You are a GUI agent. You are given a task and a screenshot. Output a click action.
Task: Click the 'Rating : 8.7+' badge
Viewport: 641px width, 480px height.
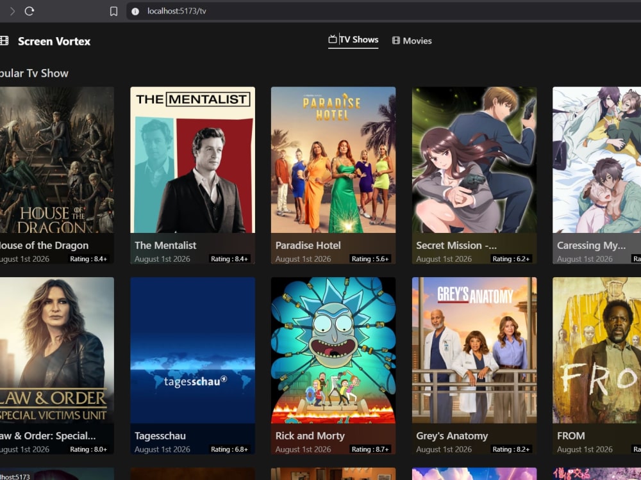pyautogui.click(x=370, y=449)
